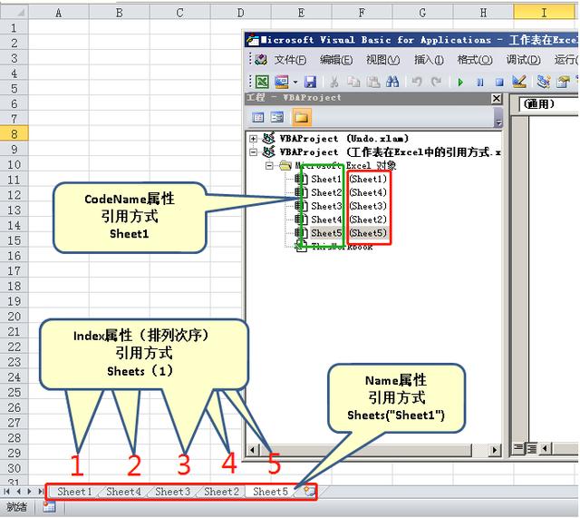Click the Cut scissors icon
Viewport: 580px width, 518px height.
coord(334,82)
